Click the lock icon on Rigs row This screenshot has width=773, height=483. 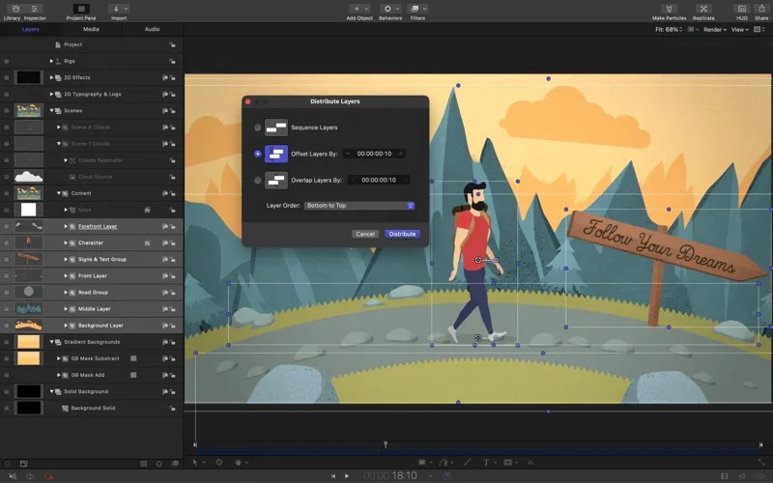[x=172, y=61]
